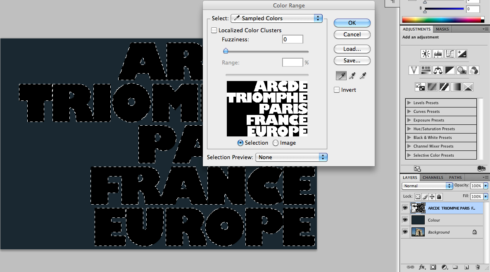Image resolution: width=490 pixels, height=272 pixels.
Task: Click the B color slider track
Action: click(444, 9)
